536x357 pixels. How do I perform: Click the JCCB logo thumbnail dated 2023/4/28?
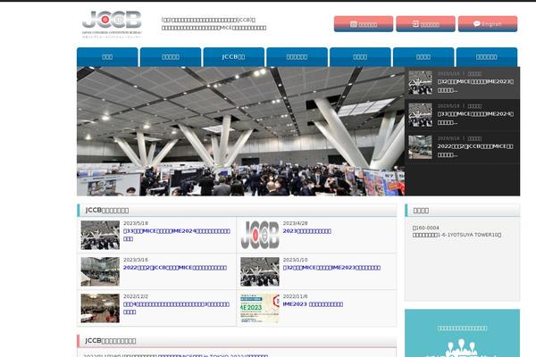pos(260,235)
